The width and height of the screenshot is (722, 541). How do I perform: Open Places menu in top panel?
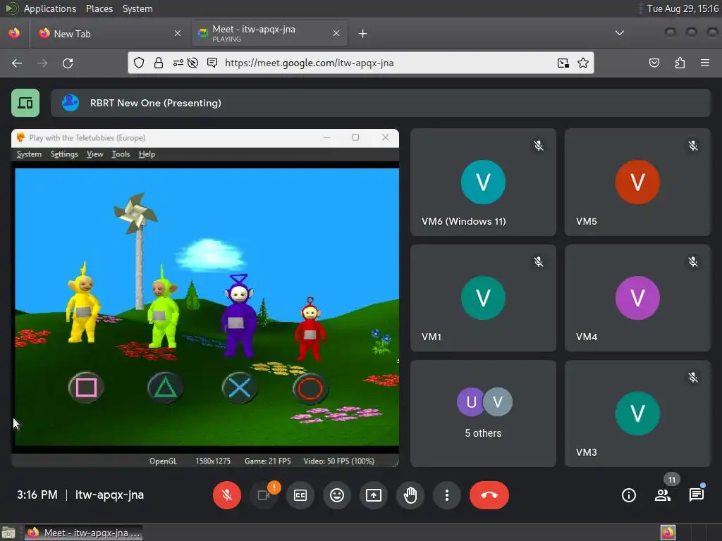pyautogui.click(x=99, y=8)
